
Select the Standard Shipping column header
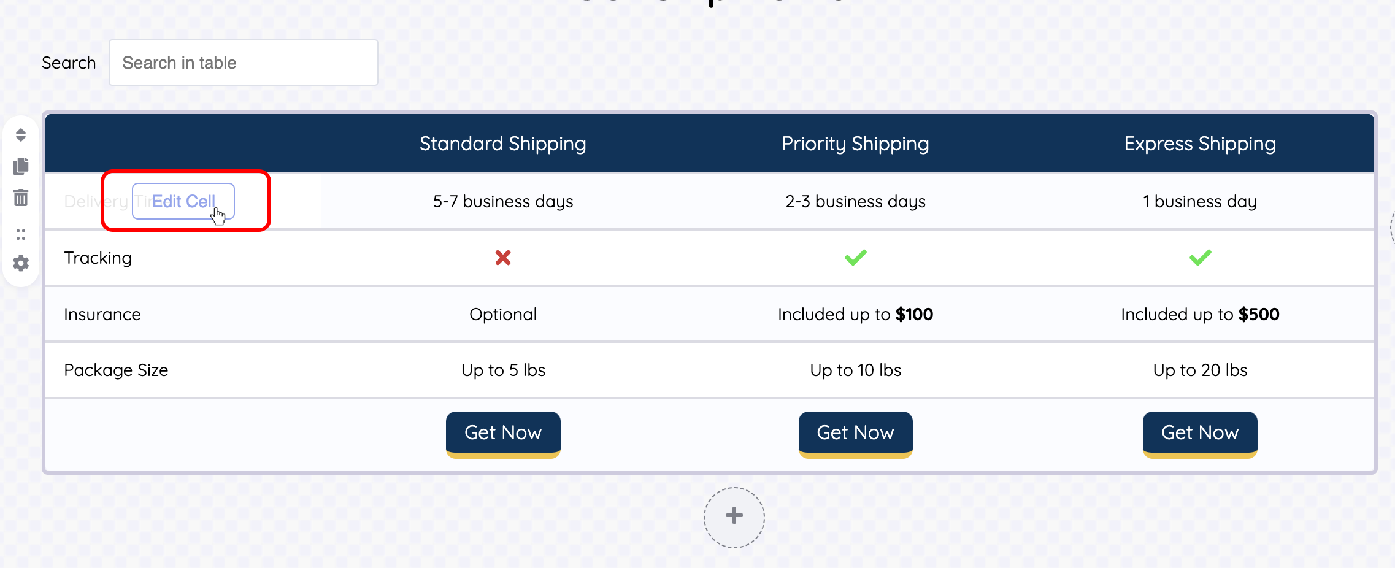click(503, 144)
